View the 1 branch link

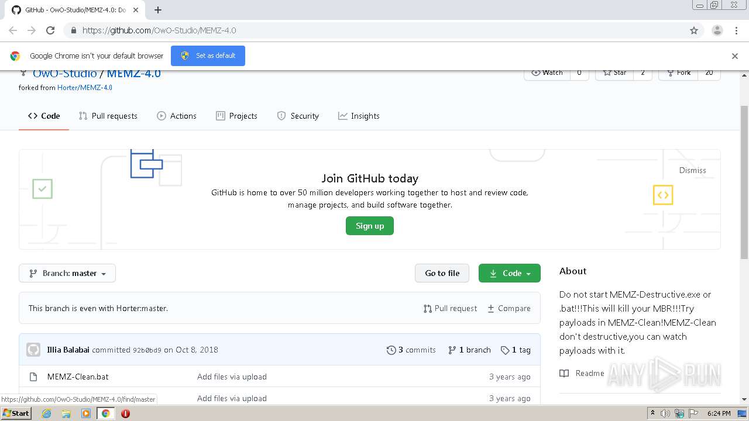pyautogui.click(x=469, y=350)
